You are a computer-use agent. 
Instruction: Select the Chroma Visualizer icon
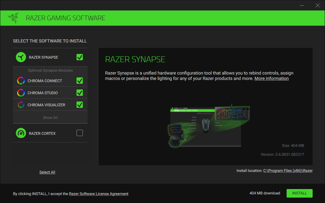click(x=21, y=105)
